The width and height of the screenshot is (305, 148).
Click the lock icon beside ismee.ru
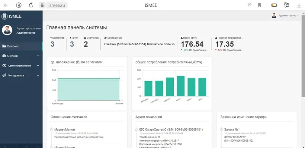point(42,5)
